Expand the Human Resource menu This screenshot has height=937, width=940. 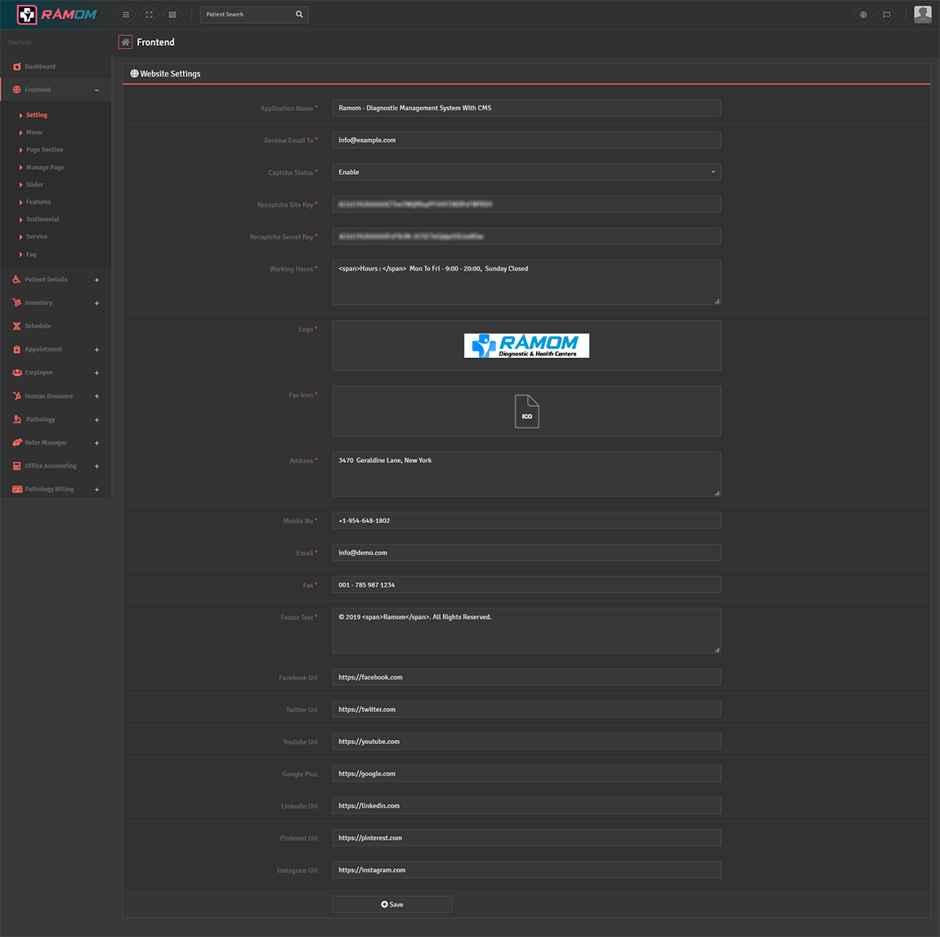click(x=96, y=397)
